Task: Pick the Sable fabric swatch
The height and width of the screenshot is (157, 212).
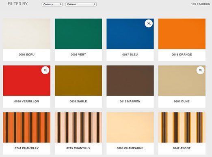Action: (78, 81)
